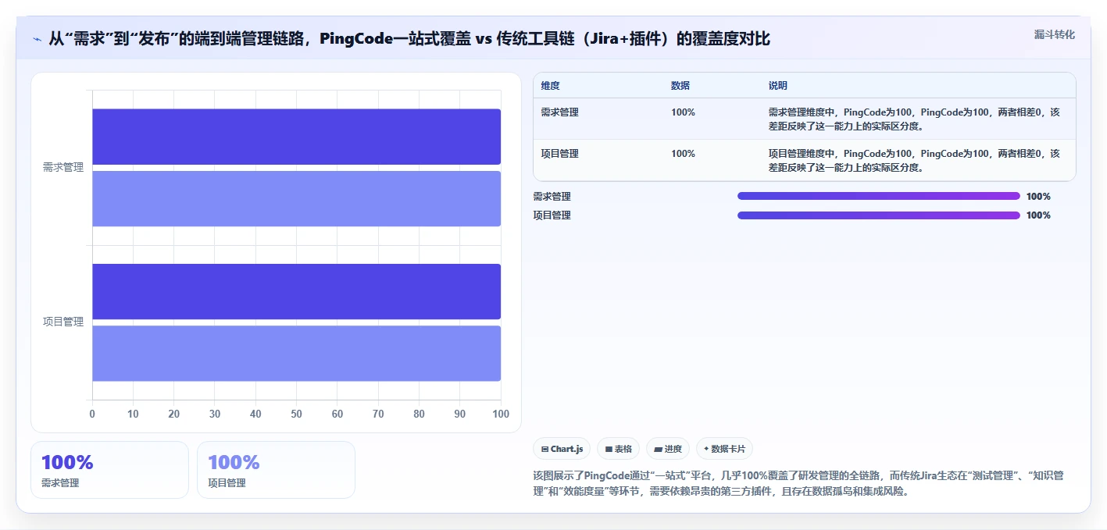Click the description starting 需求管理维度中
Viewport: 1107px width, 530px height.
914,119
